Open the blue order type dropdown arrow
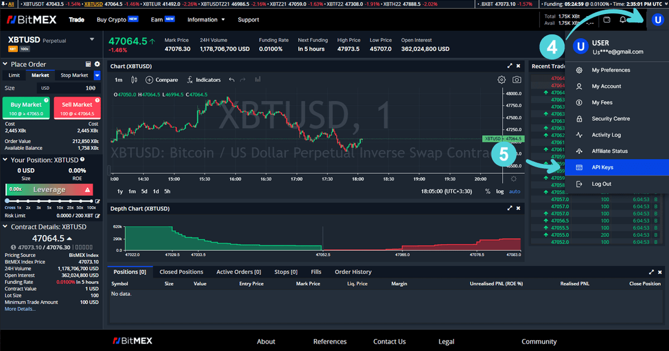 click(x=97, y=75)
